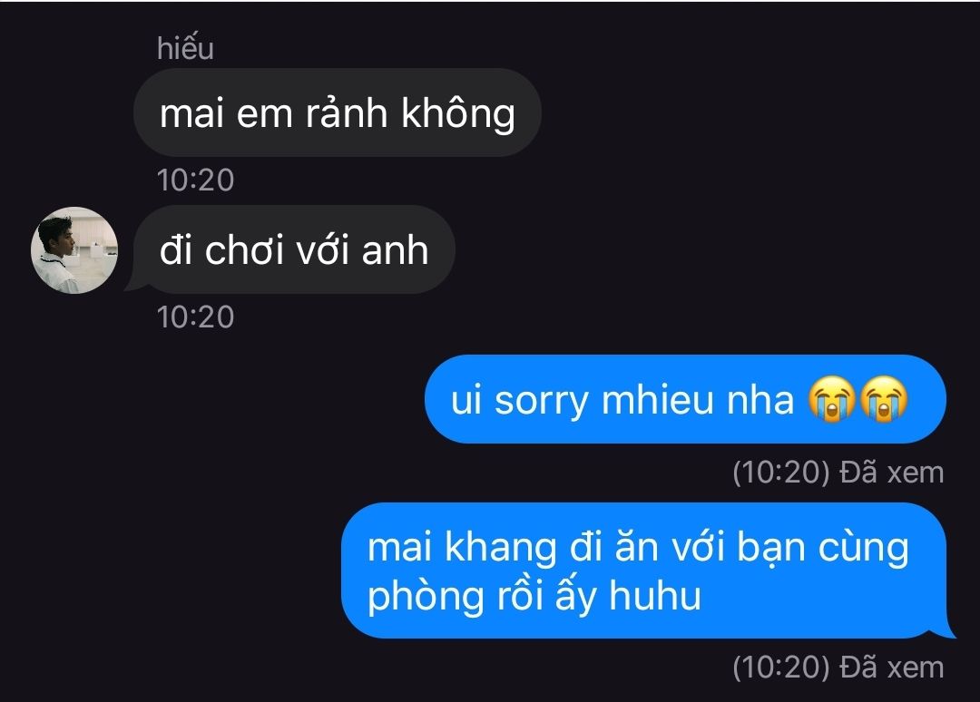Image resolution: width=980 pixels, height=702 pixels.
Task: Click the word 'không' in the first message
Action: 458,114
